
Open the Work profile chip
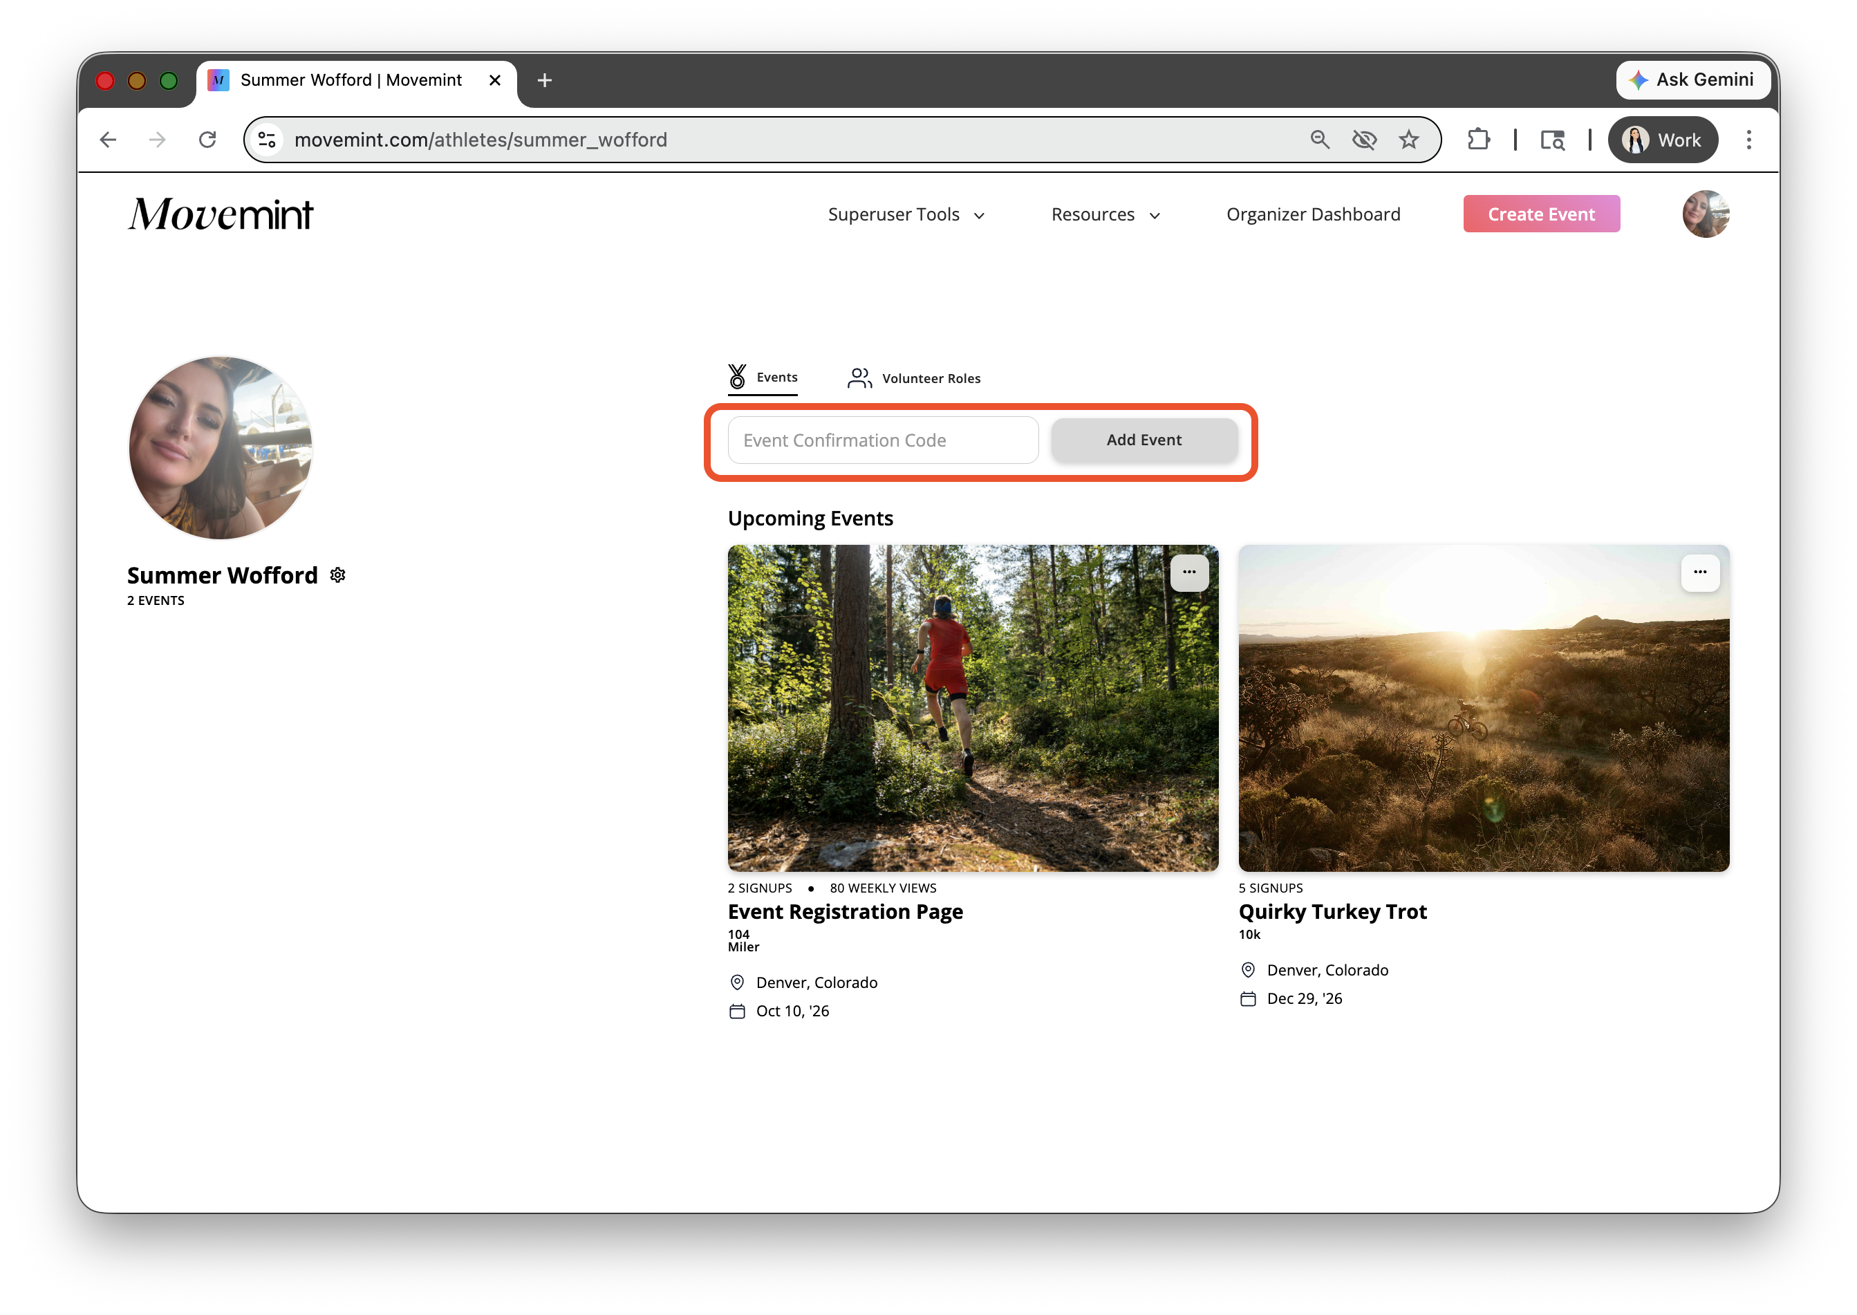tap(1663, 140)
